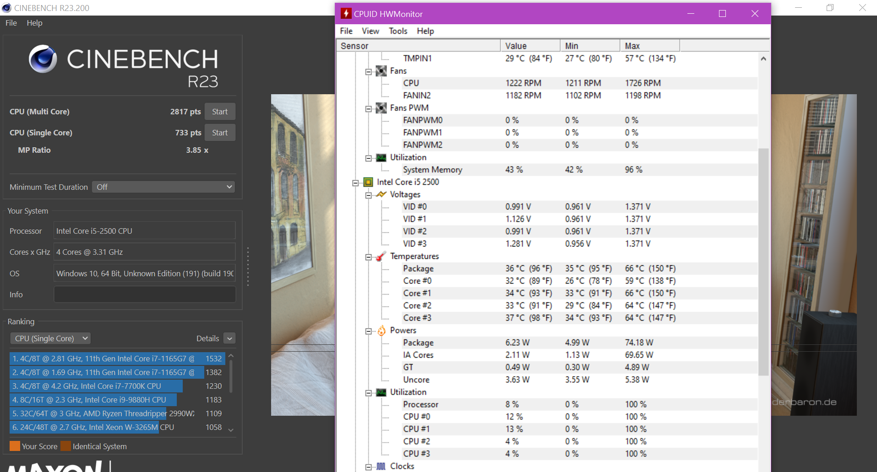Click the Cores x GHz field
The width and height of the screenshot is (877, 472).
pyautogui.click(x=145, y=252)
